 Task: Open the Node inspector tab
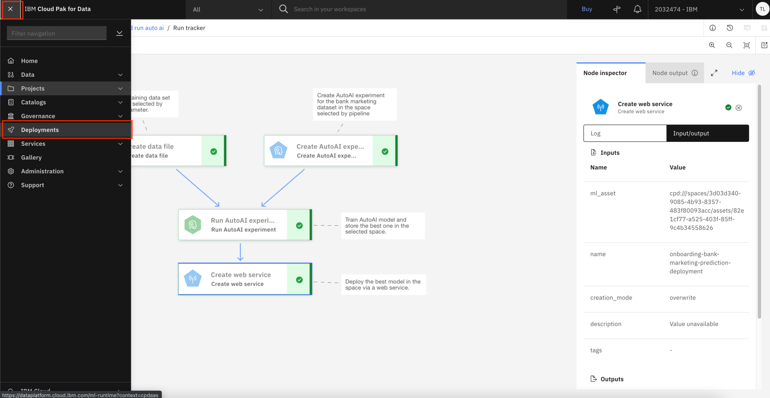pyautogui.click(x=611, y=73)
